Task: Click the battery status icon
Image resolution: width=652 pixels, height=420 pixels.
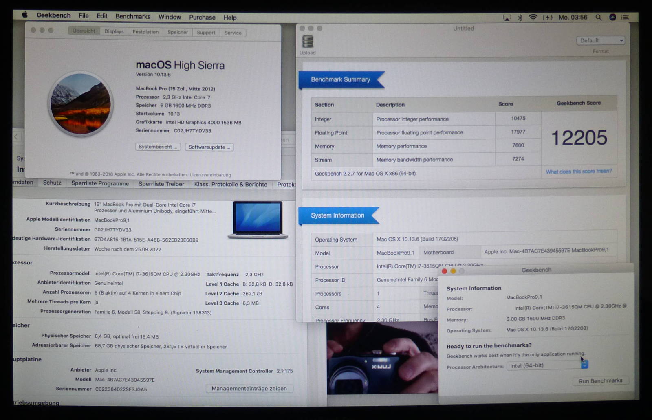Action: coord(548,18)
